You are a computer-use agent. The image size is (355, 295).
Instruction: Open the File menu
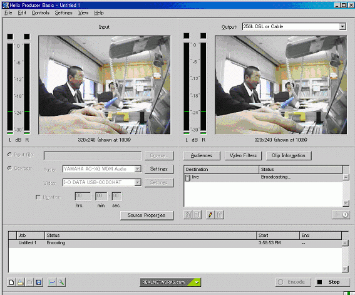[x=8, y=13]
